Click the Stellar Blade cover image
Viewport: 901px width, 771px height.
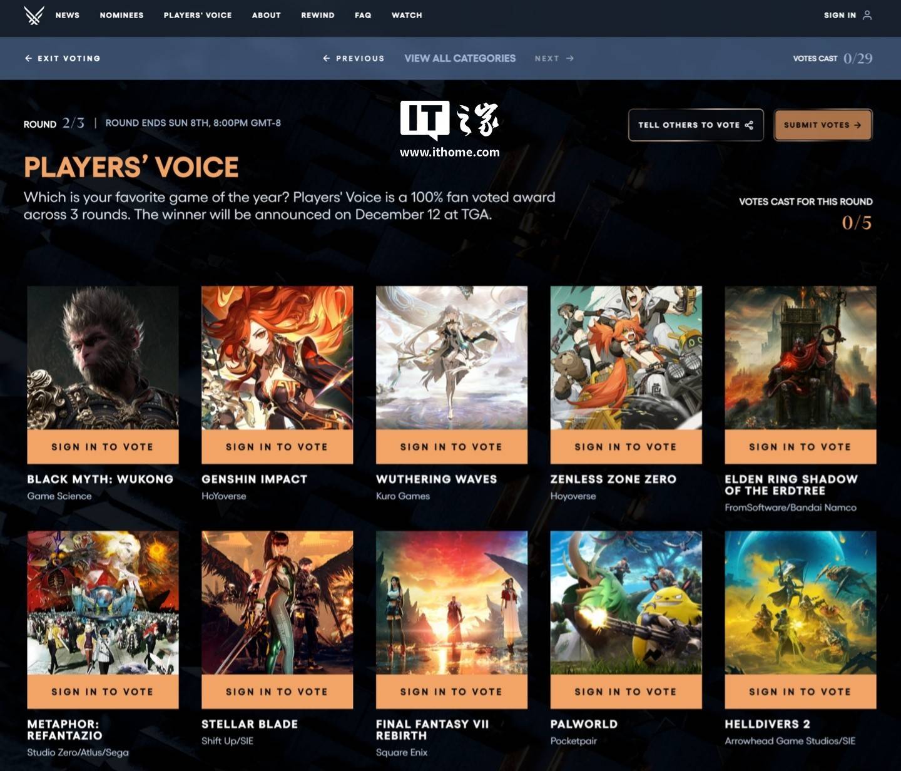[x=277, y=603]
